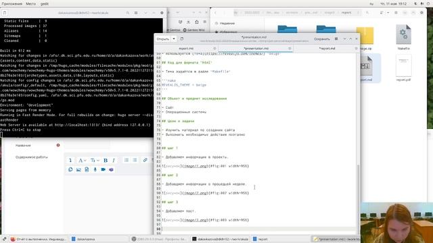The width and height of the screenshot is (433, 243).
Task: Click the settings gear in file manager header
Action: tap(421, 13)
